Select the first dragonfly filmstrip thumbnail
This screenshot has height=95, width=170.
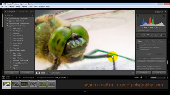point(7,84)
